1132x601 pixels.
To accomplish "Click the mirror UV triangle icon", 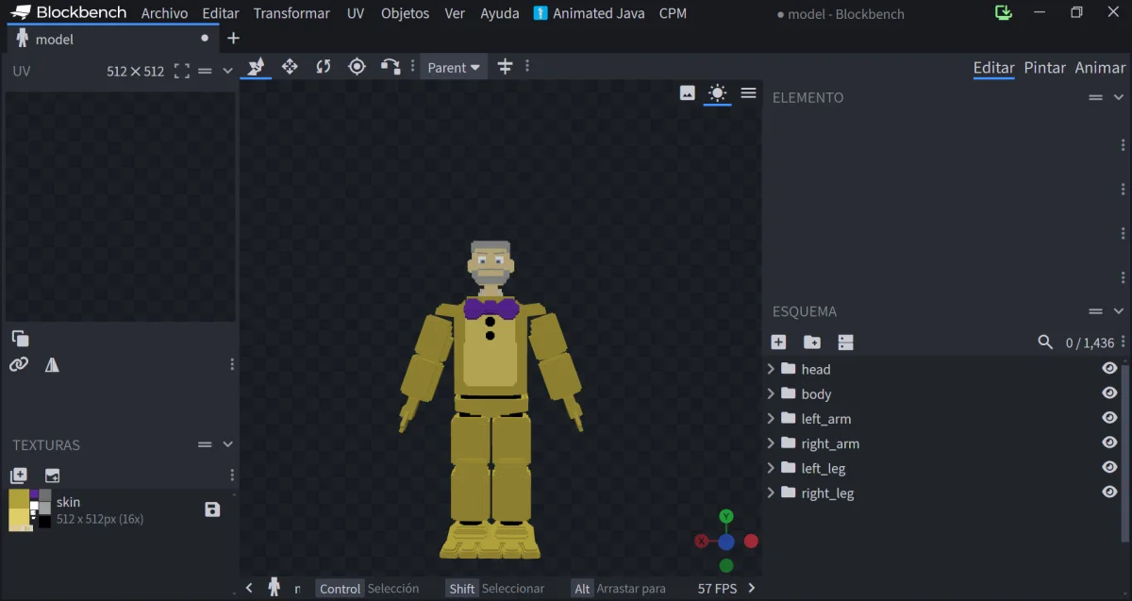I will tap(52, 364).
